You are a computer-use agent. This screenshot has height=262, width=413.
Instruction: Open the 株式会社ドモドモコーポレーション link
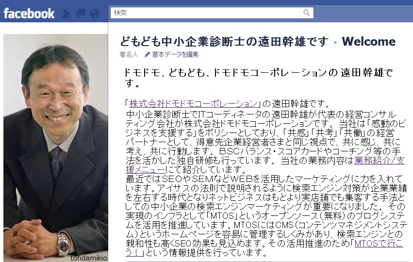193,104
